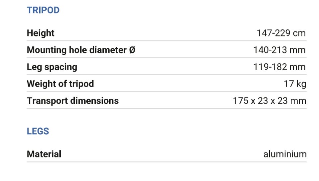Click the LEGS section heading
The height and width of the screenshot is (181, 319).
38,131
